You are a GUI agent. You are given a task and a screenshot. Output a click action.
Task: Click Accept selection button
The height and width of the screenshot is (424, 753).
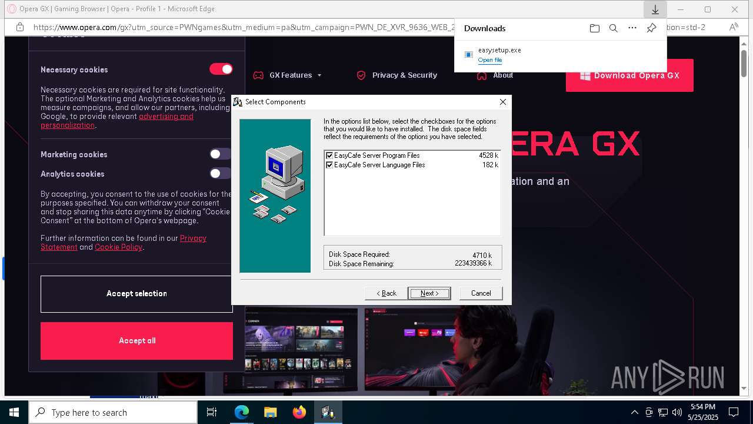136,294
